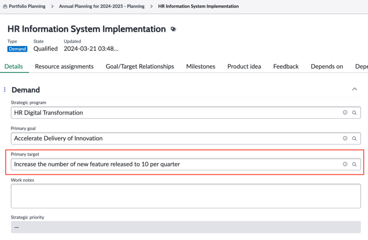Click the Demand type badge
This screenshot has width=368, height=240.
tap(18, 49)
